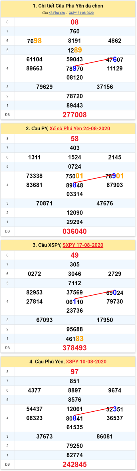Select the red prize-8 number 58
The image size is (137, 471).
74,139
